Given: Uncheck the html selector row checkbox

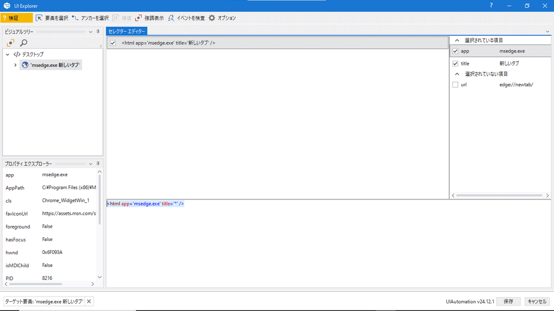Looking at the screenshot, I should [x=113, y=43].
